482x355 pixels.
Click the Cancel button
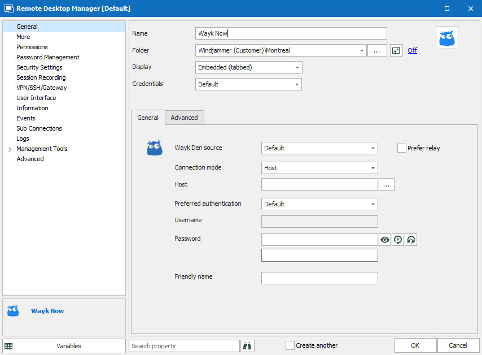coord(458,345)
